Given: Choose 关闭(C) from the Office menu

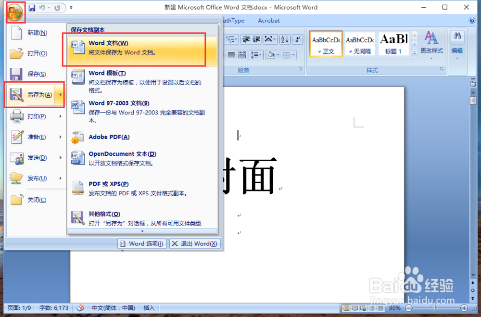Looking at the screenshot, I should point(36,200).
